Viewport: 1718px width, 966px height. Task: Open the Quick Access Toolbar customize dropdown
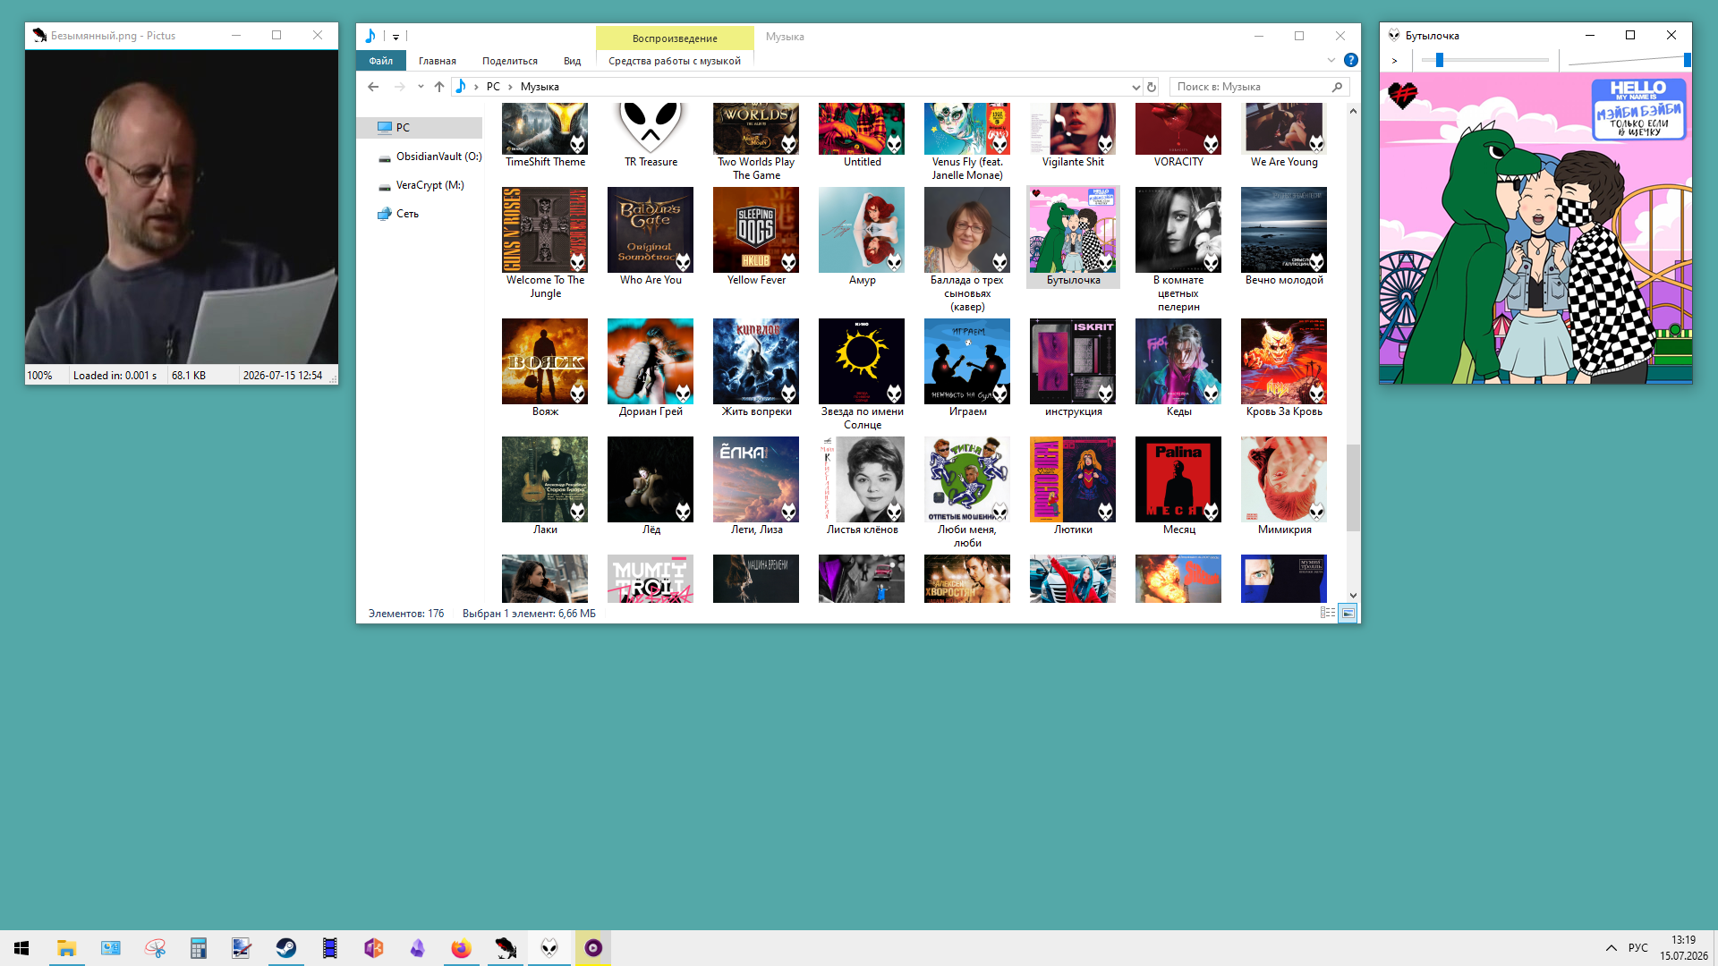coord(395,37)
